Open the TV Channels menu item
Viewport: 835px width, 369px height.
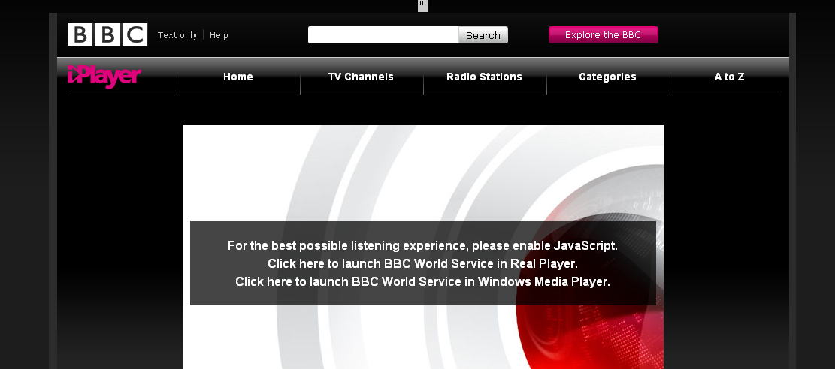pyautogui.click(x=361, y=76)
